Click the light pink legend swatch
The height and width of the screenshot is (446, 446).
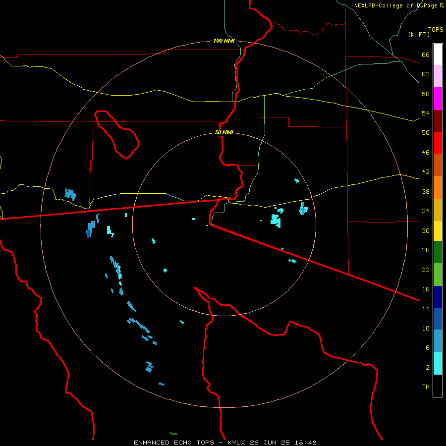click(438, 76)
